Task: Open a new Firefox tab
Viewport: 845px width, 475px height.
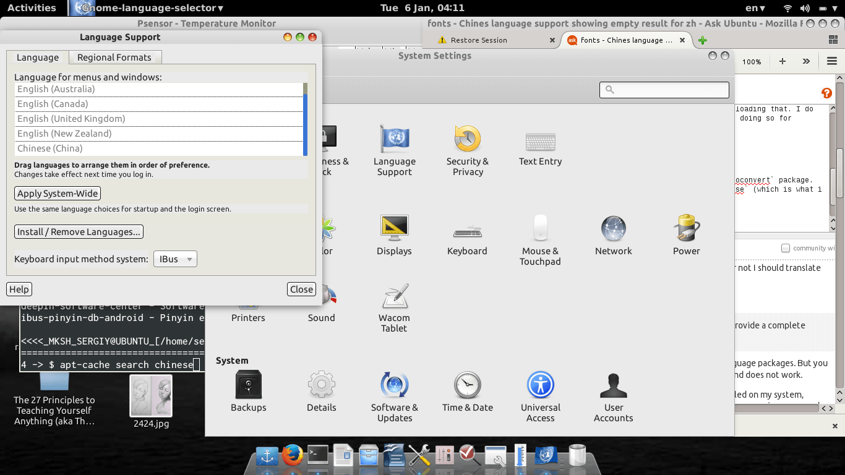Action: point(702,40)
